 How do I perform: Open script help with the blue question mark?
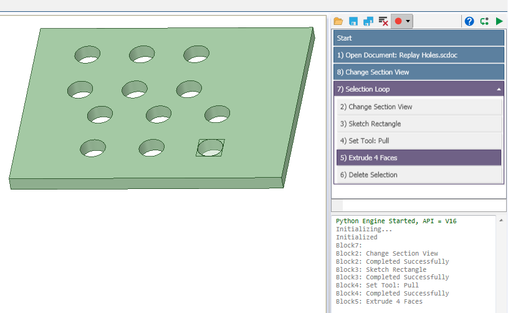(469, 21)
